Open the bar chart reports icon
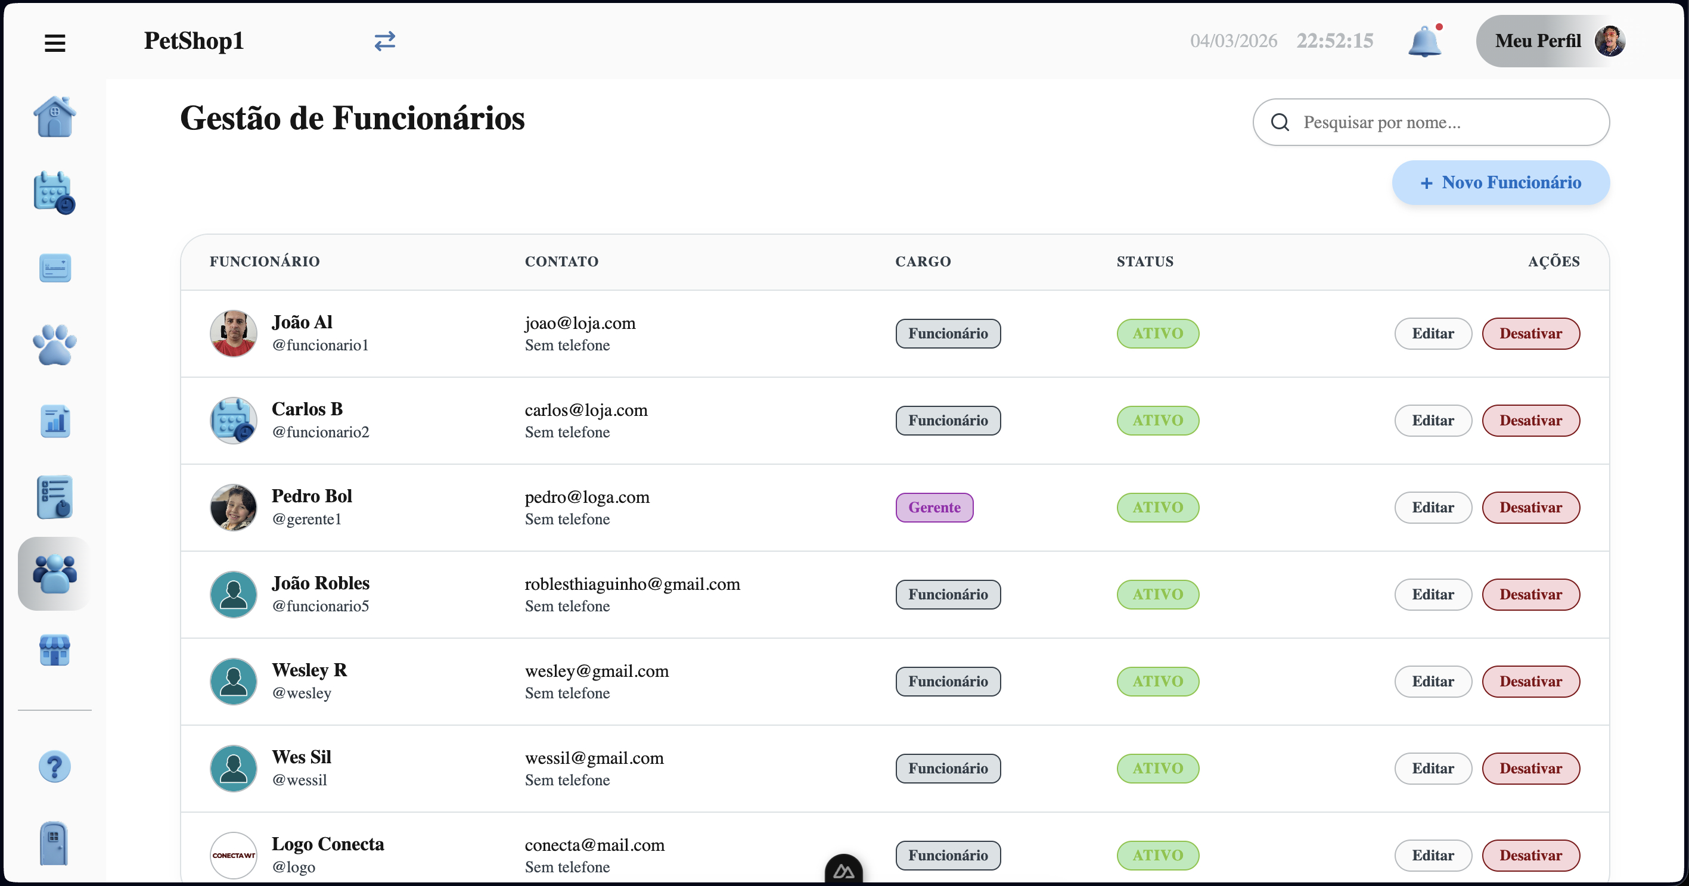Image resolution: width=1689 pixels, height=886 pixels. click(55, 420)
